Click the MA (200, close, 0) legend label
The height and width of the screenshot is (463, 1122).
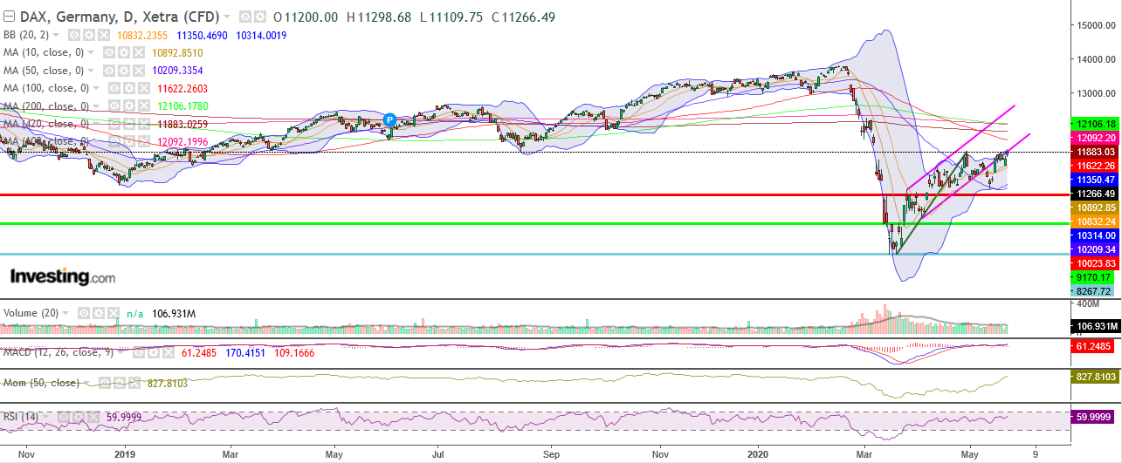45,106
